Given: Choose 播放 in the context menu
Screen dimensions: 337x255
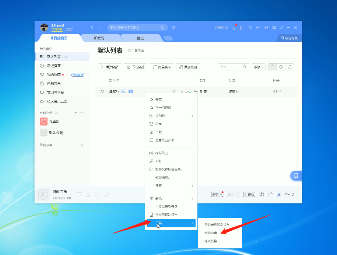Looking at the screenshot, I should click(171, 99).
